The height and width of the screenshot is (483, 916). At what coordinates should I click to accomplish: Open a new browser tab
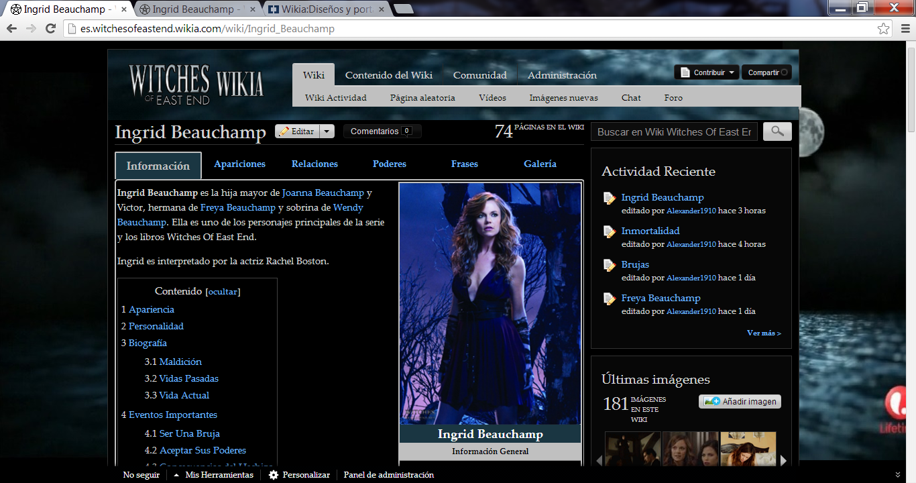click(404, 9)
